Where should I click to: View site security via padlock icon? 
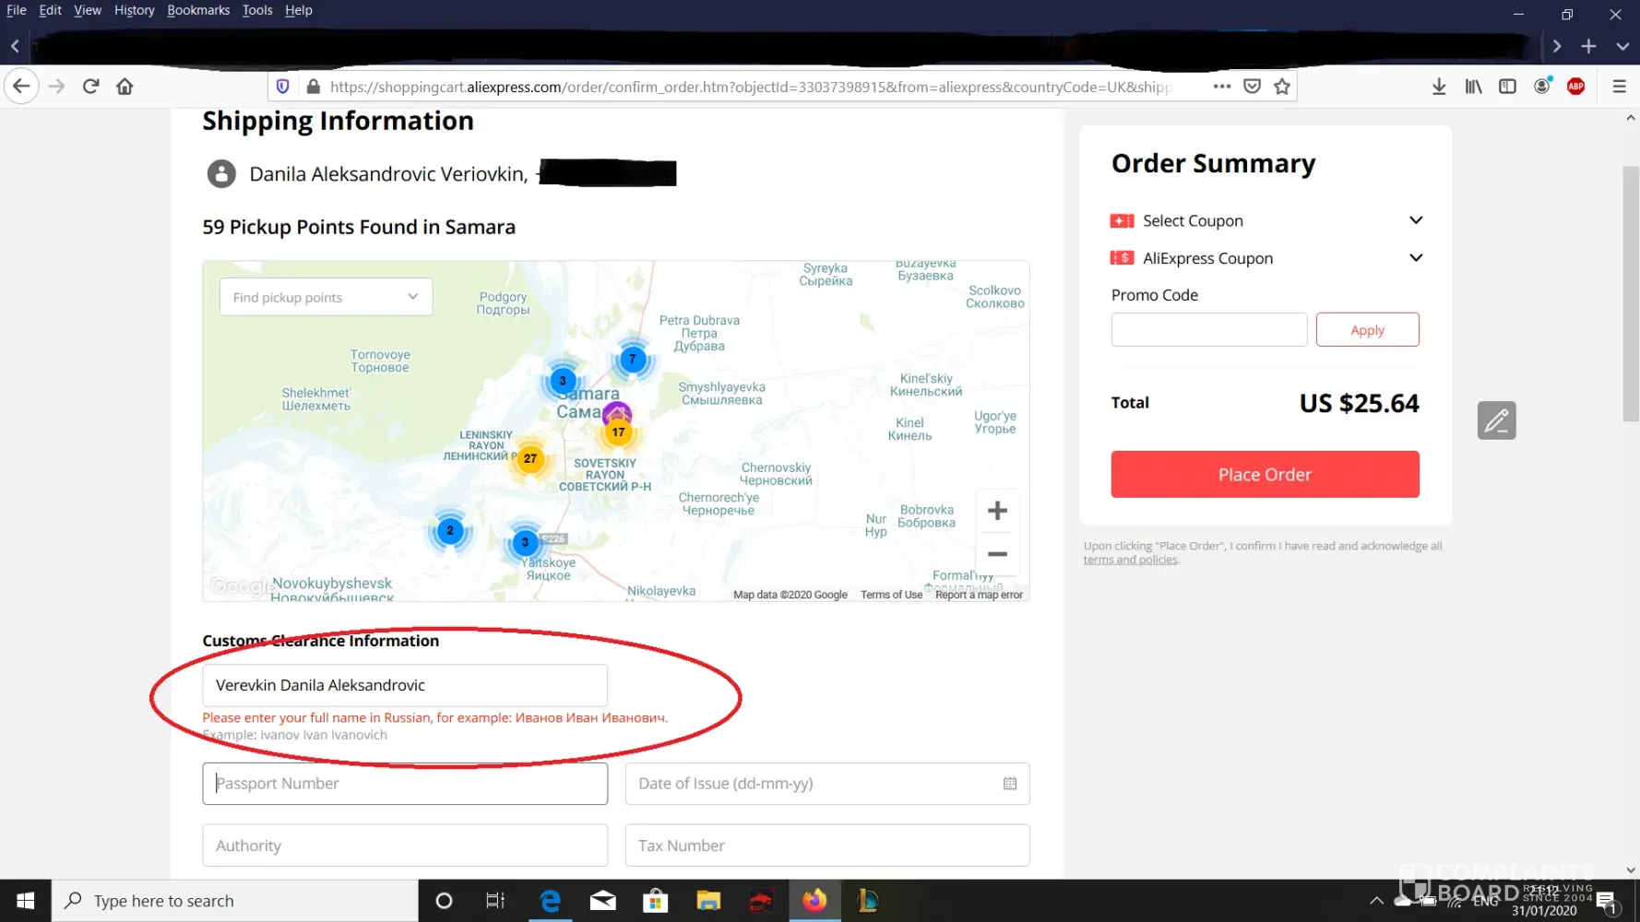[x=313, y=87]
